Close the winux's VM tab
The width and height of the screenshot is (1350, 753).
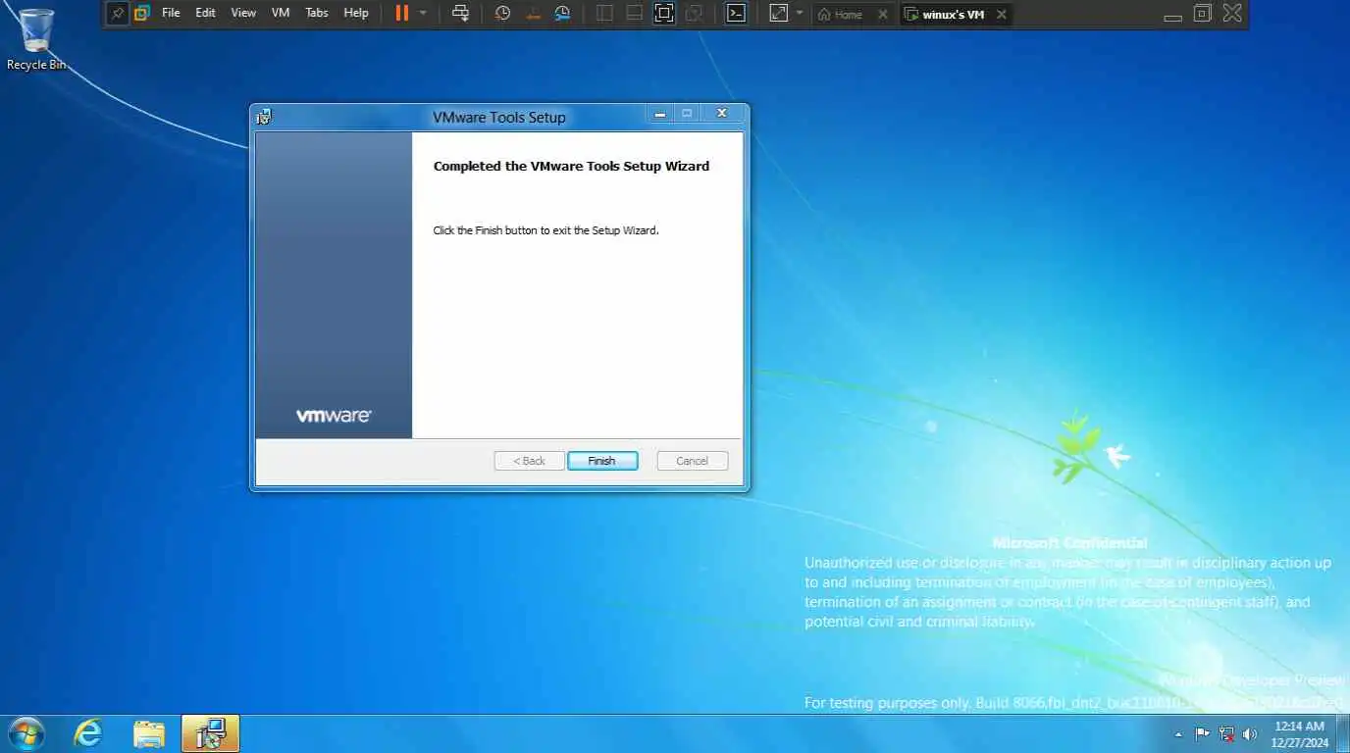click(1001, 15)
